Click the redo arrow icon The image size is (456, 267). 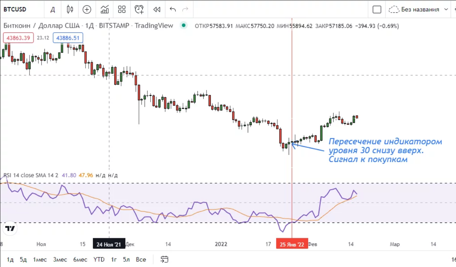click(185, 10)
